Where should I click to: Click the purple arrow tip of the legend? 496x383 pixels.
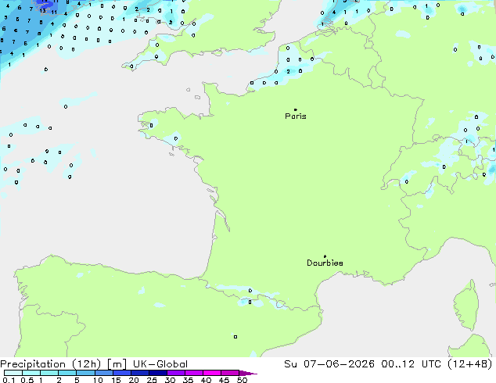(x=248, y=373)
